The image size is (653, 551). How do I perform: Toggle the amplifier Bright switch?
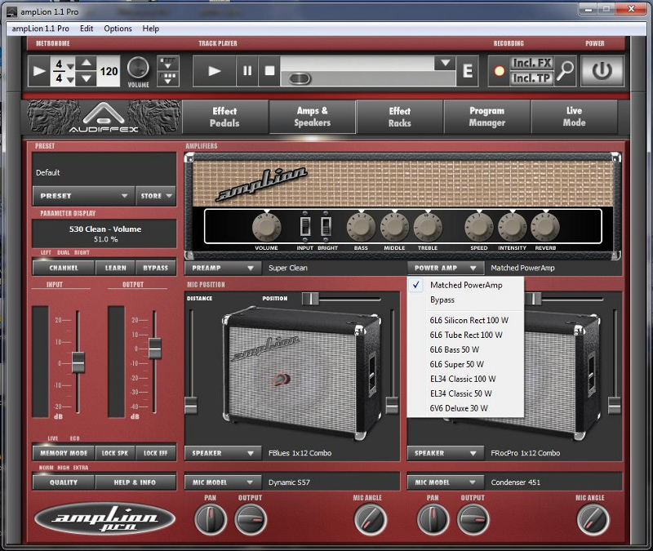pyautogui.click(x=326, y=227)
